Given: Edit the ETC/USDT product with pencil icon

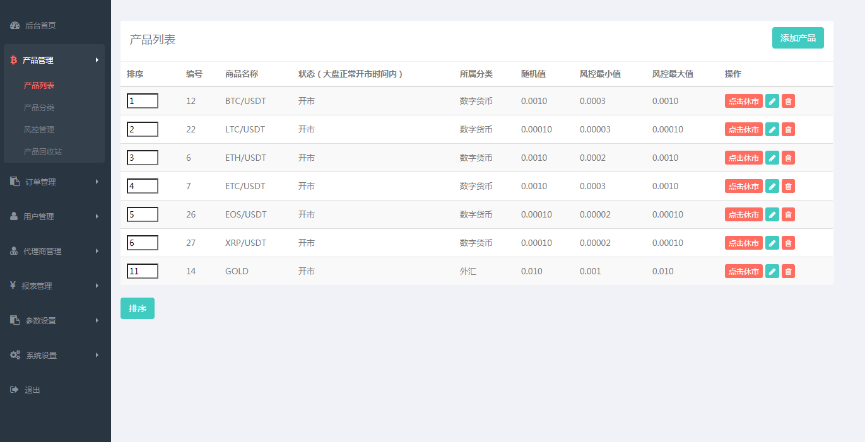Looking at the screenshot, I should (x=772, y=186).
